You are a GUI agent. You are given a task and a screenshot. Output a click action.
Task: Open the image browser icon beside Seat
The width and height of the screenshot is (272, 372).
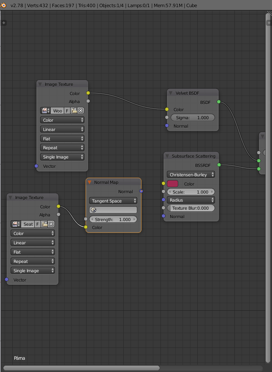pos(16,224)
